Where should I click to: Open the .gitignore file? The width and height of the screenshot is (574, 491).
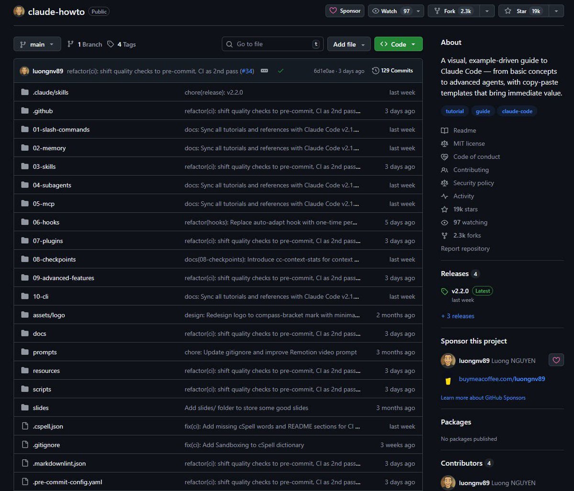[x=46, y=445]
